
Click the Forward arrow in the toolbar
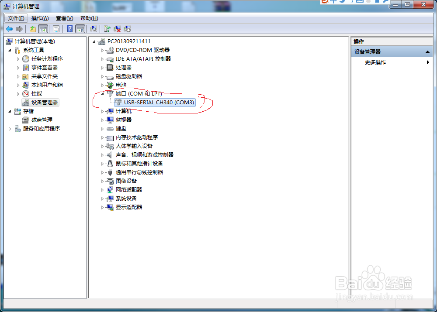click(x=19, y=29)
